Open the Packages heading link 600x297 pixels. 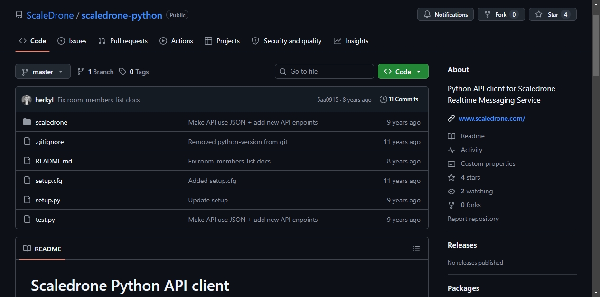pos(463,288)
